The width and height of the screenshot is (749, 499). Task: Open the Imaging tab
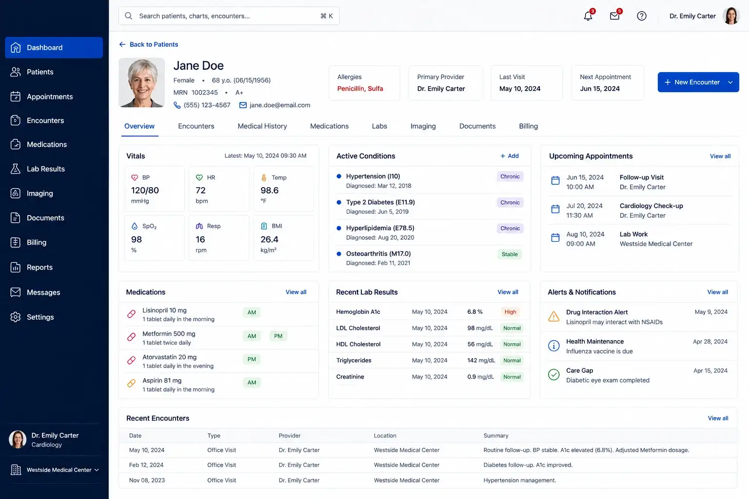423,126
